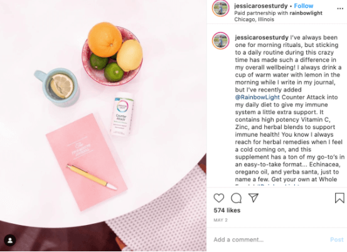Click the jessicarosesturdy name in caption
This screenshot has width=347, height=252.
[x=262, y=38]
